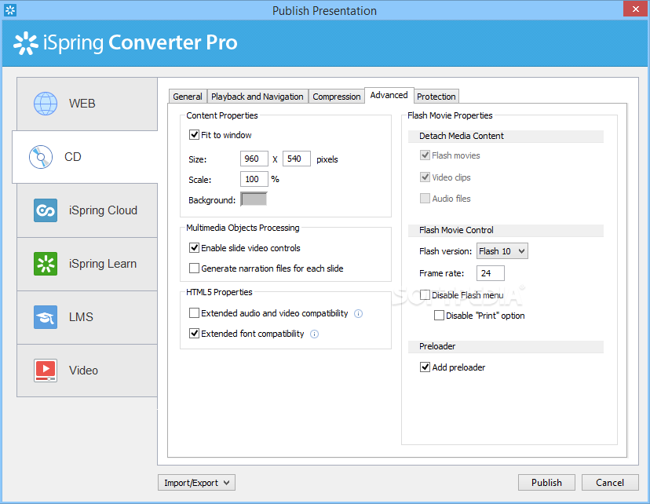
Task: Click the iSpring logo in the title bar
Action: (10, 10)
